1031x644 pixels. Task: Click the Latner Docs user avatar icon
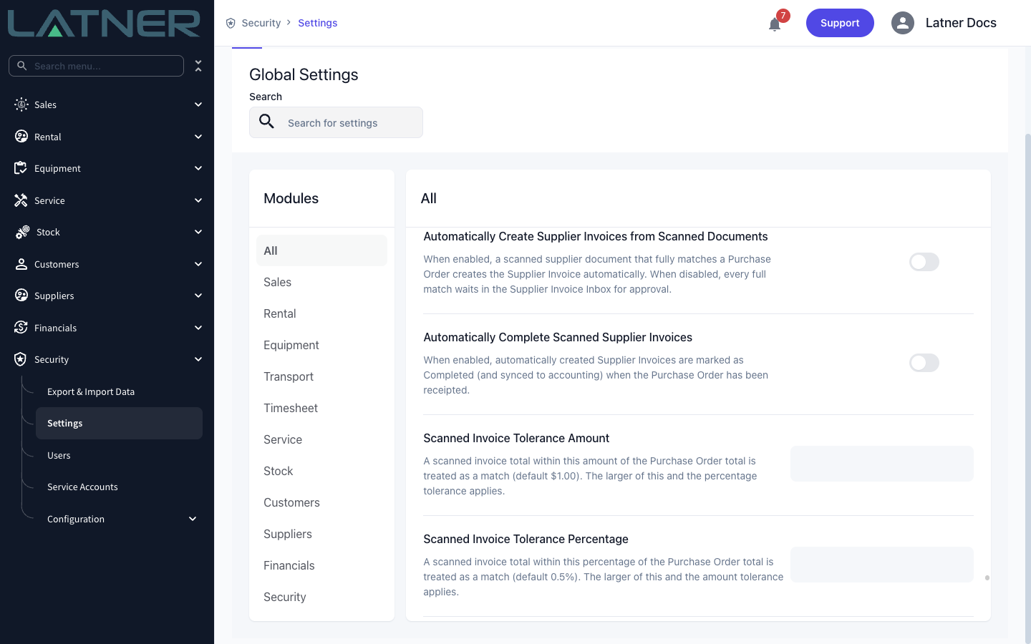tap(903, 23)
